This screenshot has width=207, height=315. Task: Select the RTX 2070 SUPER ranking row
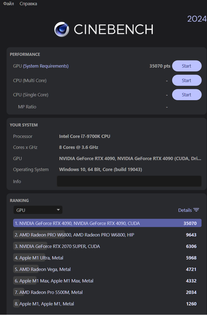click(x=107, y=246)
